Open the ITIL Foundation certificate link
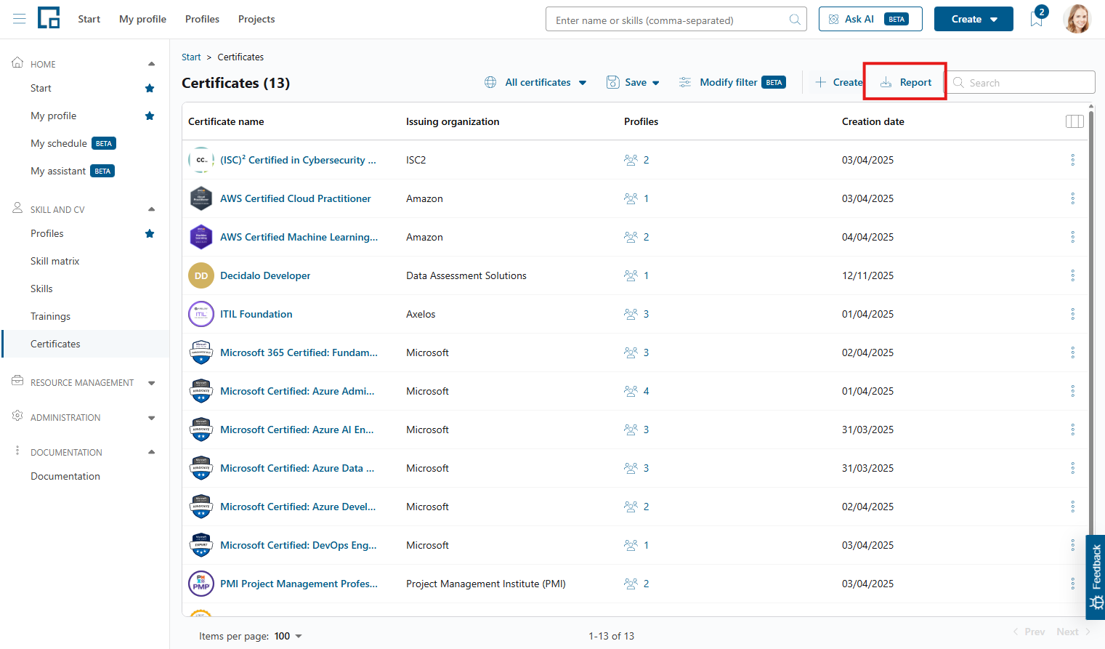Viewport: 1105px width, 649px height. tap(256, 314)
